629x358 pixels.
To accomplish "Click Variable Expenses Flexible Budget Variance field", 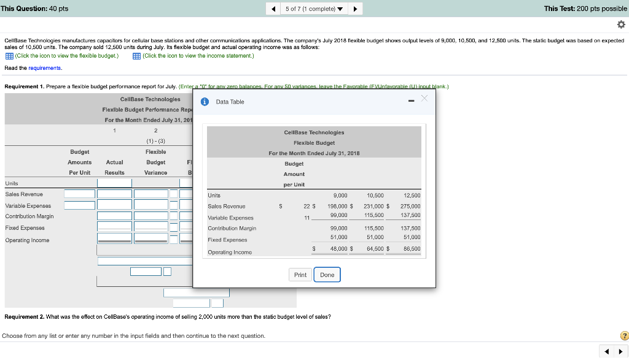I will point(151,205).
